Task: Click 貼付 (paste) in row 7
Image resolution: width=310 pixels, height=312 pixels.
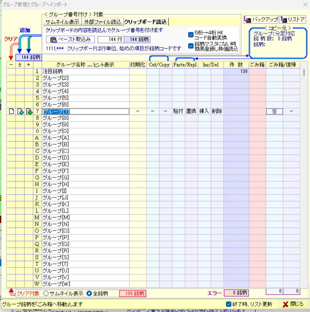Action: (178, 112)
